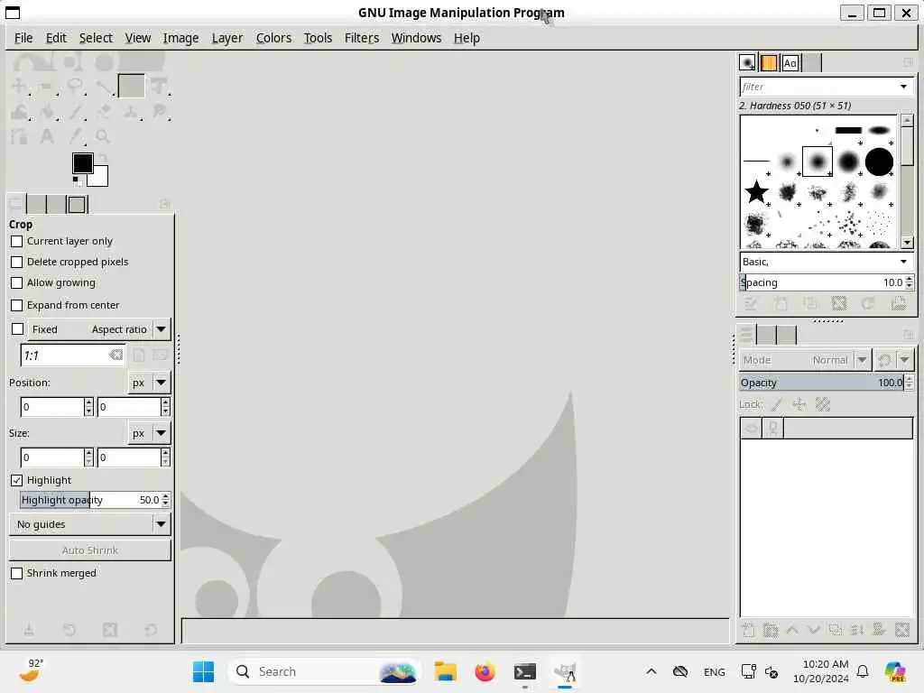Open the Filters menu

coord(362,38)
